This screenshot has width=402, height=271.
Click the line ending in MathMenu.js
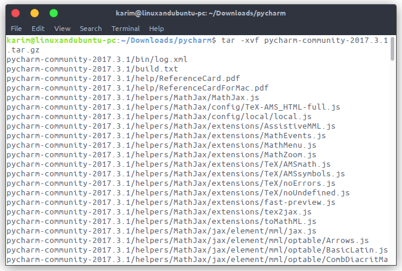click(162, 145)
